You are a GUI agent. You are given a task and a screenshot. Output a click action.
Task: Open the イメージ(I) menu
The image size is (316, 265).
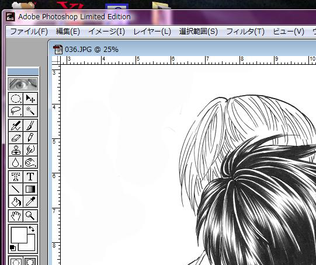[x=107, y=32]
